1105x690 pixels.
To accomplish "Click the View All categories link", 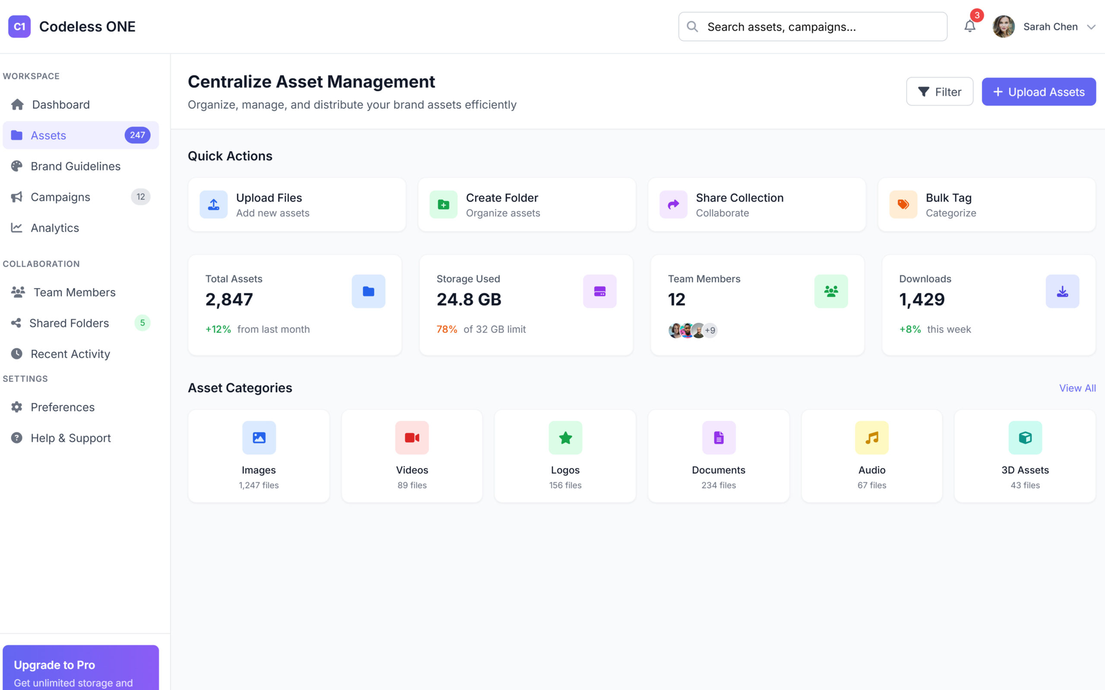I will click(x=1077, y=388).
